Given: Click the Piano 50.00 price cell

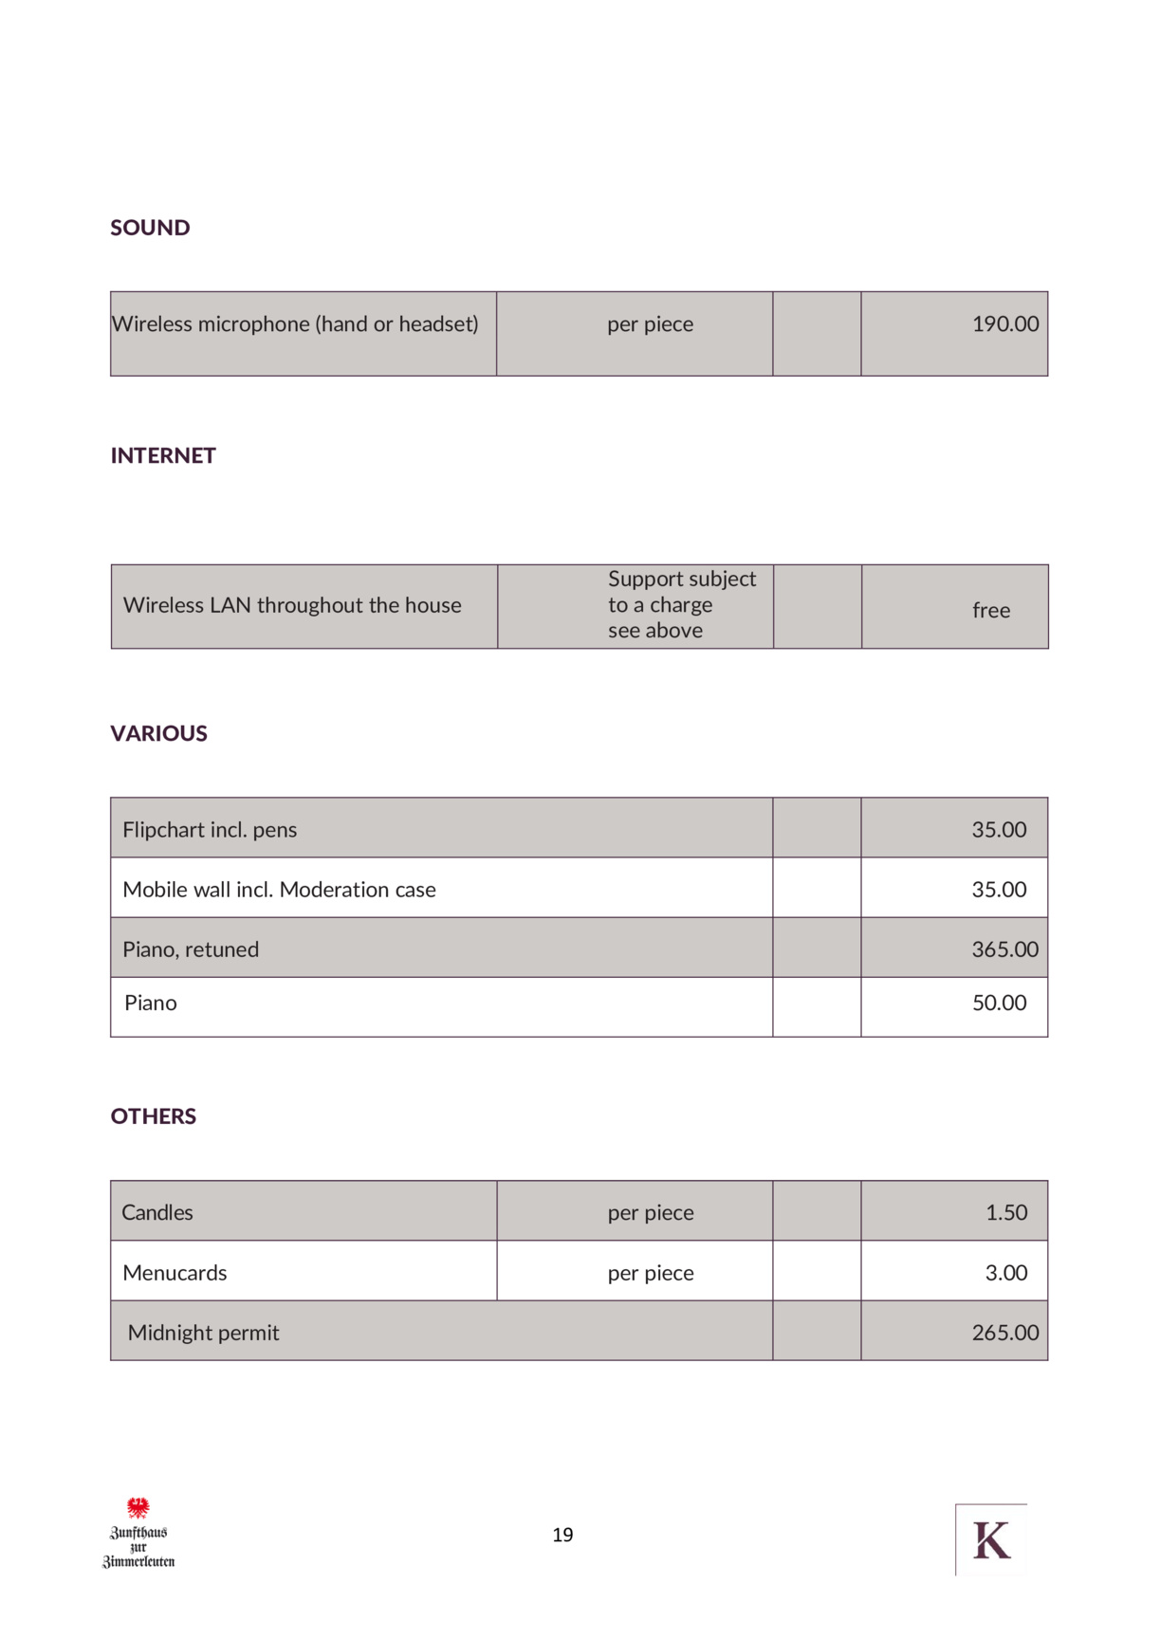Looking at the screenshot, I should tap(954, 1007).
